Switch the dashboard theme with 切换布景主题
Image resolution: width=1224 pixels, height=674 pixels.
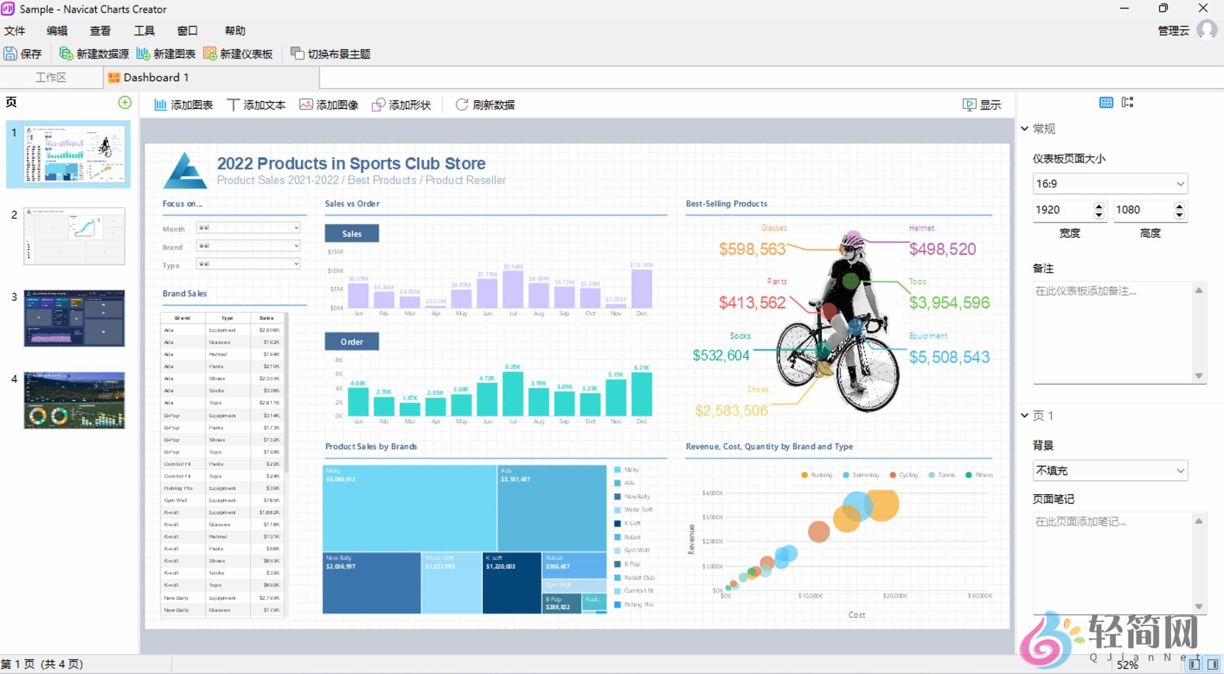coord(331,53)
